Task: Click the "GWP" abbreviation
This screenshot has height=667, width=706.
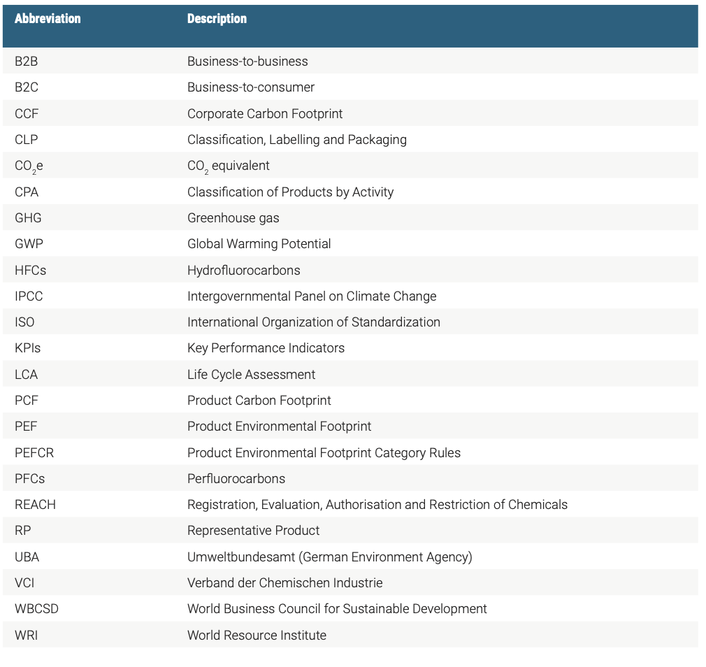Action: tap(29, 243)
